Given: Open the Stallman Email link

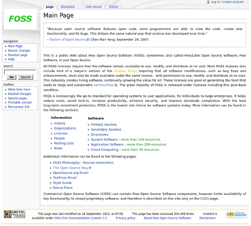Looking at the screenshot, I should point(65,178).
